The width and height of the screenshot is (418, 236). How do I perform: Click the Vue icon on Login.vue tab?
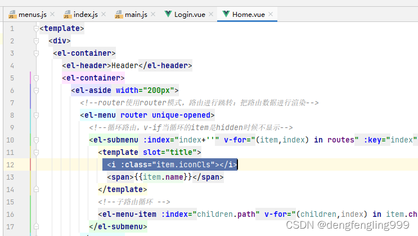coord(168,14)
